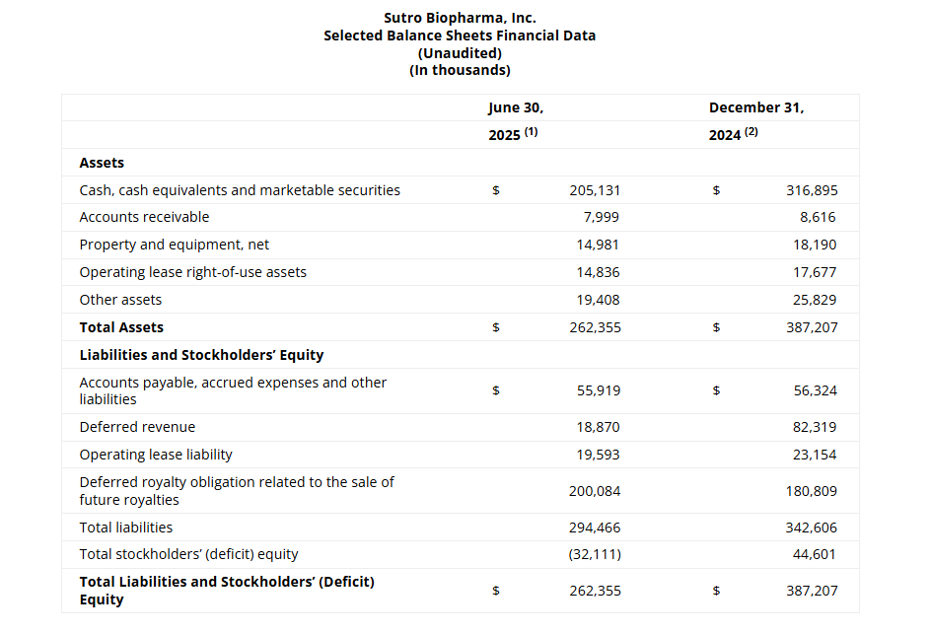The image size is (929, 634).
Task: Click the Cash, cash equivalents and marketable securities label
Action: pyautogui.click(x=240, y=190)
